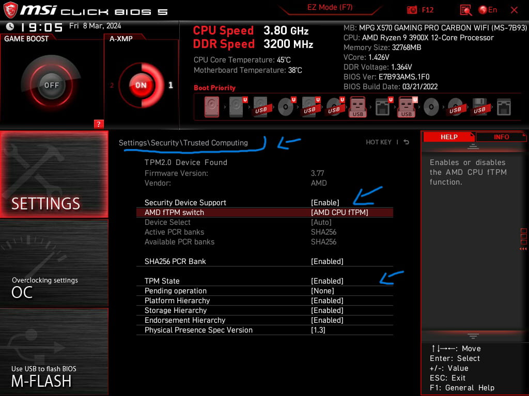The image size is (529, 396).
Task: Switch to the HELP tab
Action: coord(449,137)
